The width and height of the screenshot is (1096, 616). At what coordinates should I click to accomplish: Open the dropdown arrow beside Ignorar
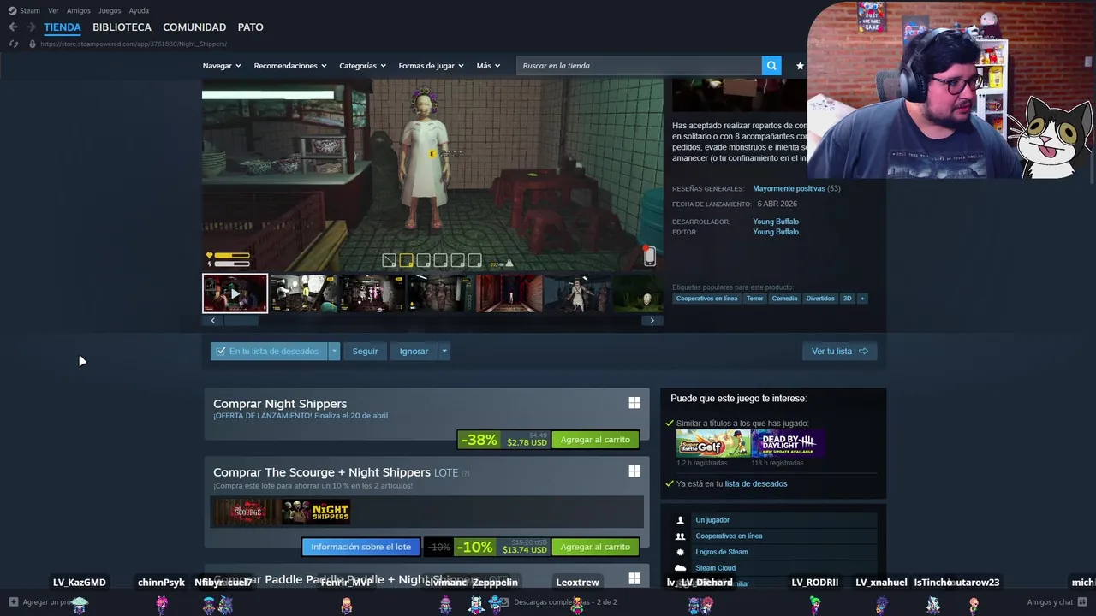(444, 352)
